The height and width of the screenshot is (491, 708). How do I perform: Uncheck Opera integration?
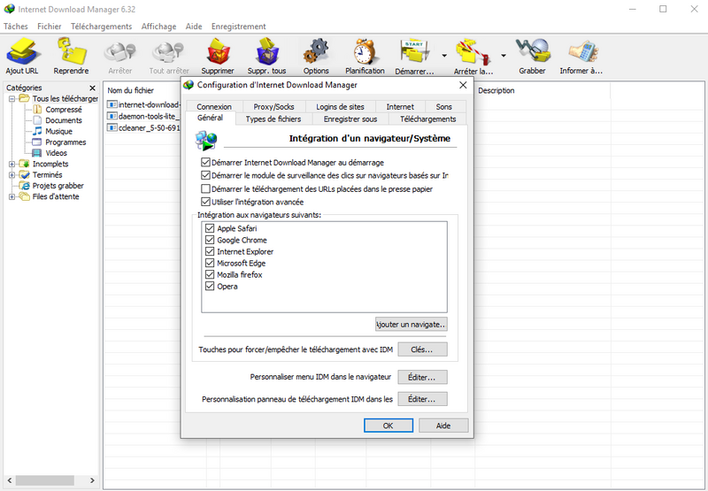click(x=210, y=286)
